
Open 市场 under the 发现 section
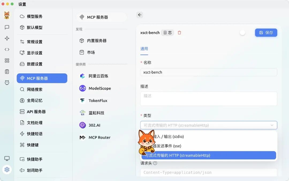click(91, 52)
